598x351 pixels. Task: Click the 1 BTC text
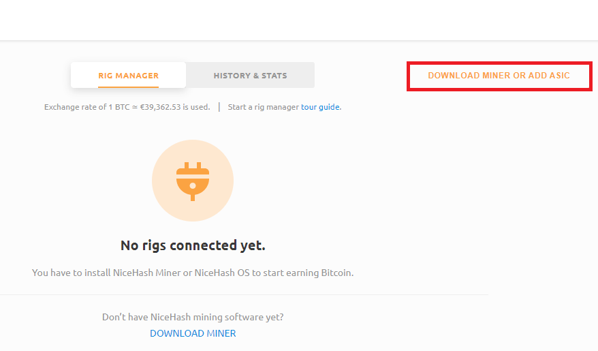(x=119, y=107)
